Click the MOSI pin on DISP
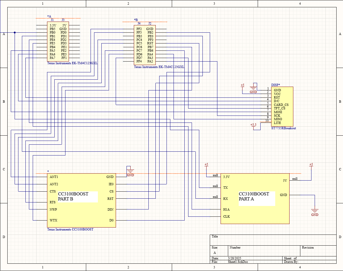Screen dimensions: 343x271 (278, 112)
